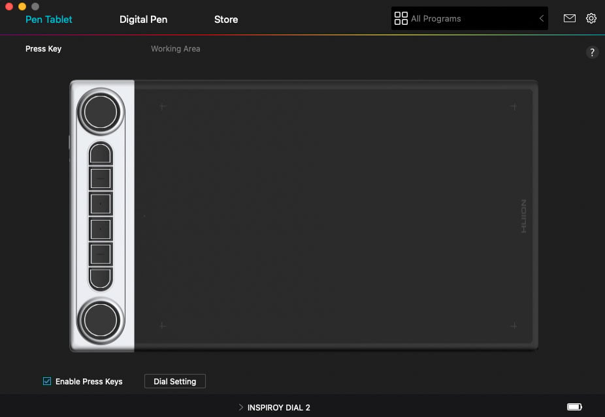Image resolution: width=605 pixels, height=417 pixels.
Task: Open the Pen Tablet tab
Action: coord(48,20)
